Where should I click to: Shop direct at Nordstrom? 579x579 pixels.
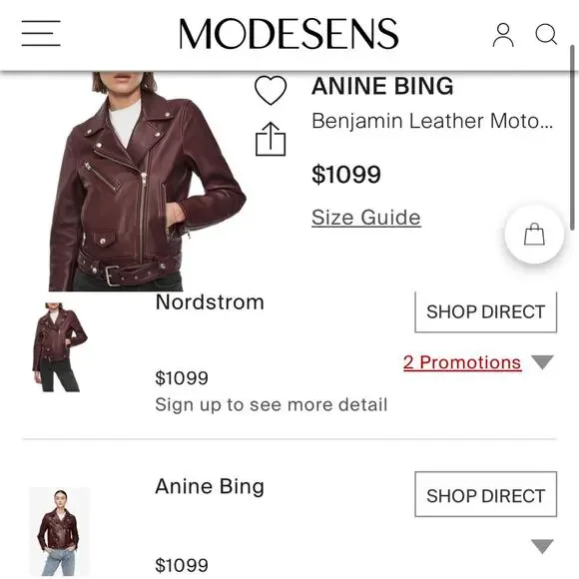(485, 312)
